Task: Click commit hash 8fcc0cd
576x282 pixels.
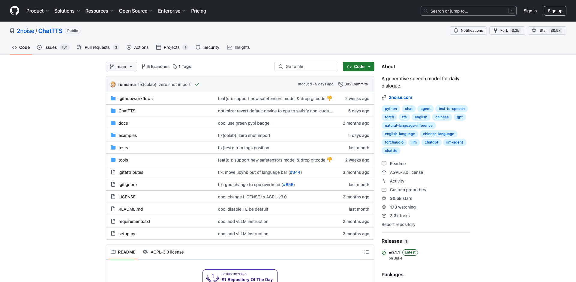Action: tap(304, 84)
